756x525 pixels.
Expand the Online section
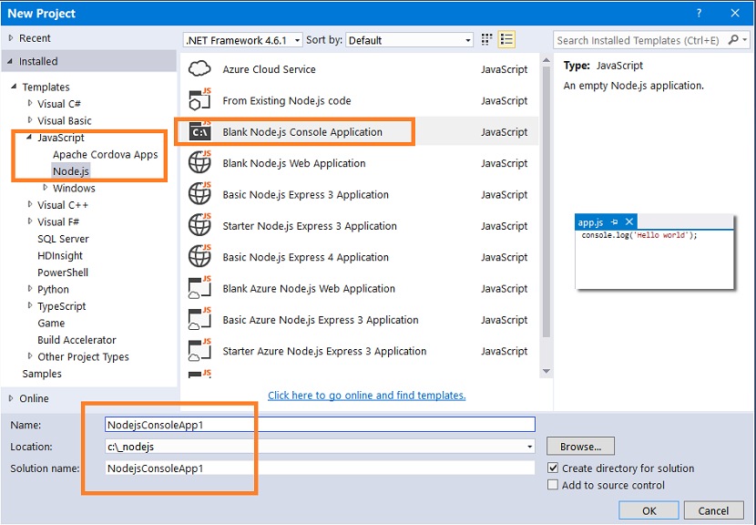pos(11,398)
